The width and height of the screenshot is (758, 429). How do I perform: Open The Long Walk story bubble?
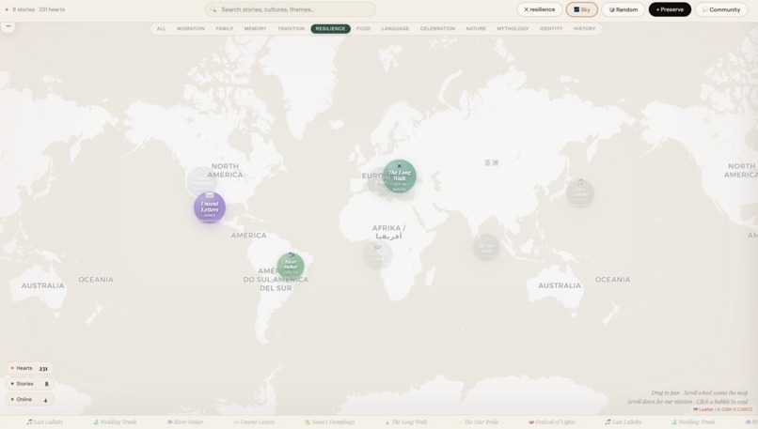coord(400,176)
